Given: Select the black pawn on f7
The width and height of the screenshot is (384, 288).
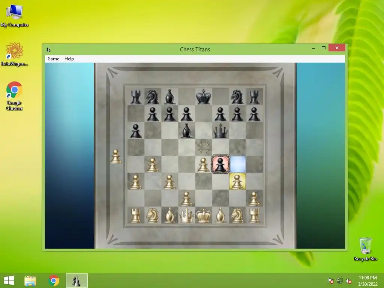Looking at the screenshot, I should point(220,114).
